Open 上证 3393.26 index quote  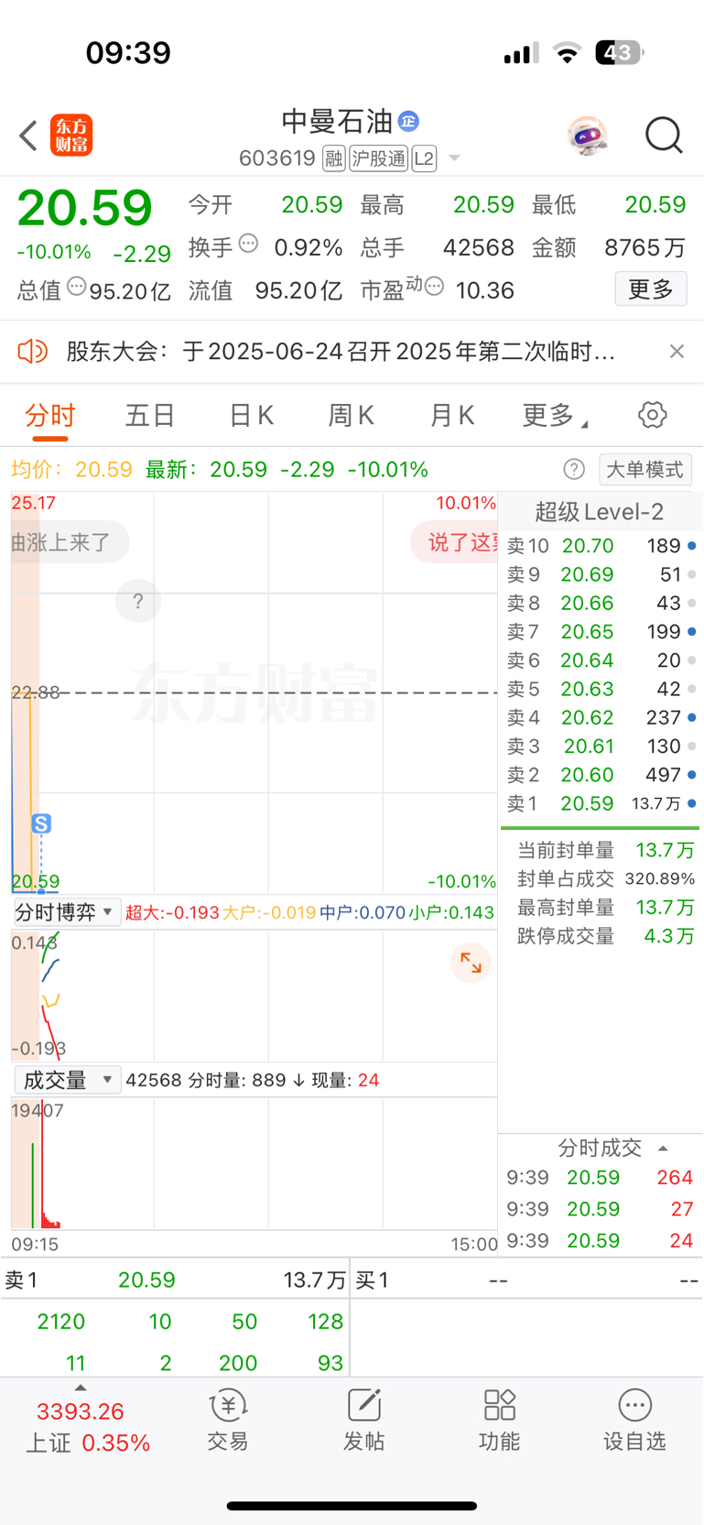click(x=88, y=1427)
